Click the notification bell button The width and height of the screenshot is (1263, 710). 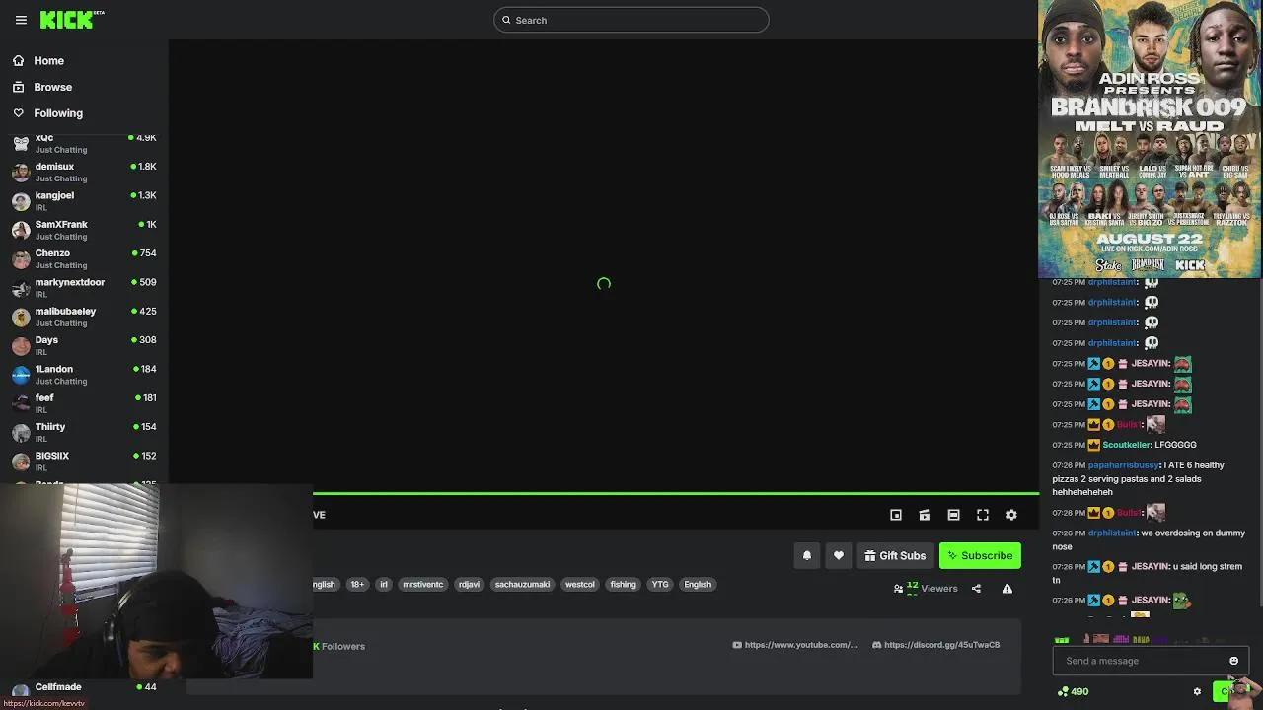pos(807,555)
